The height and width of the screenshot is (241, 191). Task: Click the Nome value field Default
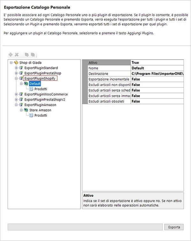click(x=157, y=68)
